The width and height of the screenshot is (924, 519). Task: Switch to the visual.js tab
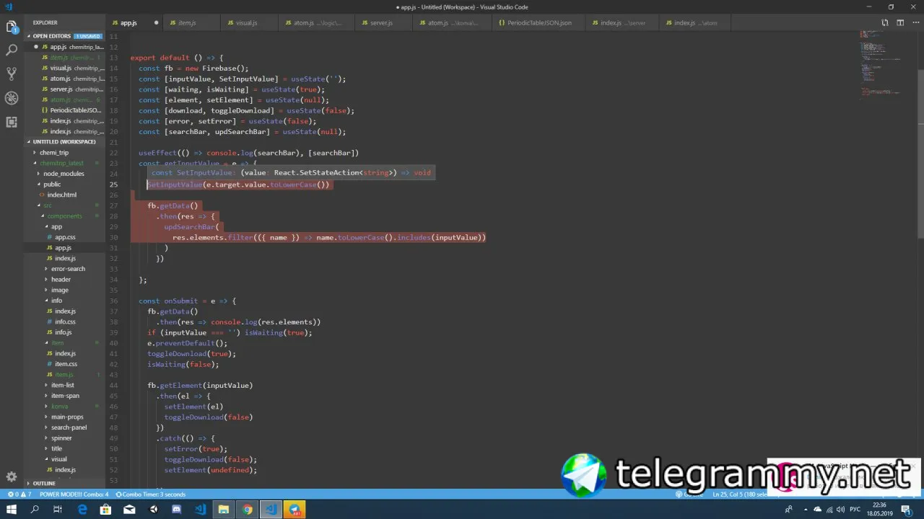pos(246,23)
